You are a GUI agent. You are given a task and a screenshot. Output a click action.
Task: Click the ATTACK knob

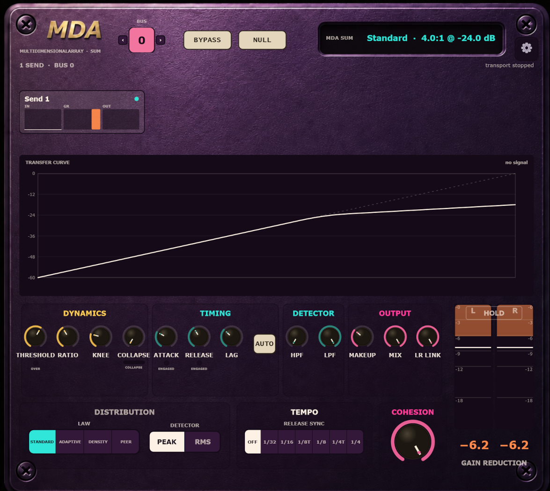click(166, 337)
